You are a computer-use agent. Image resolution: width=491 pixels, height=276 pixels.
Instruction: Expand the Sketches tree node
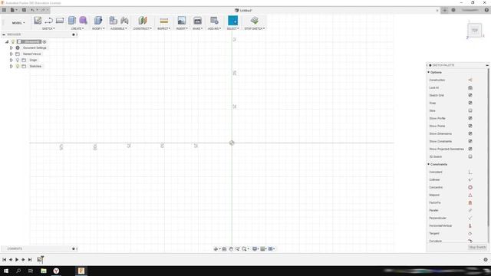point(12,67)
